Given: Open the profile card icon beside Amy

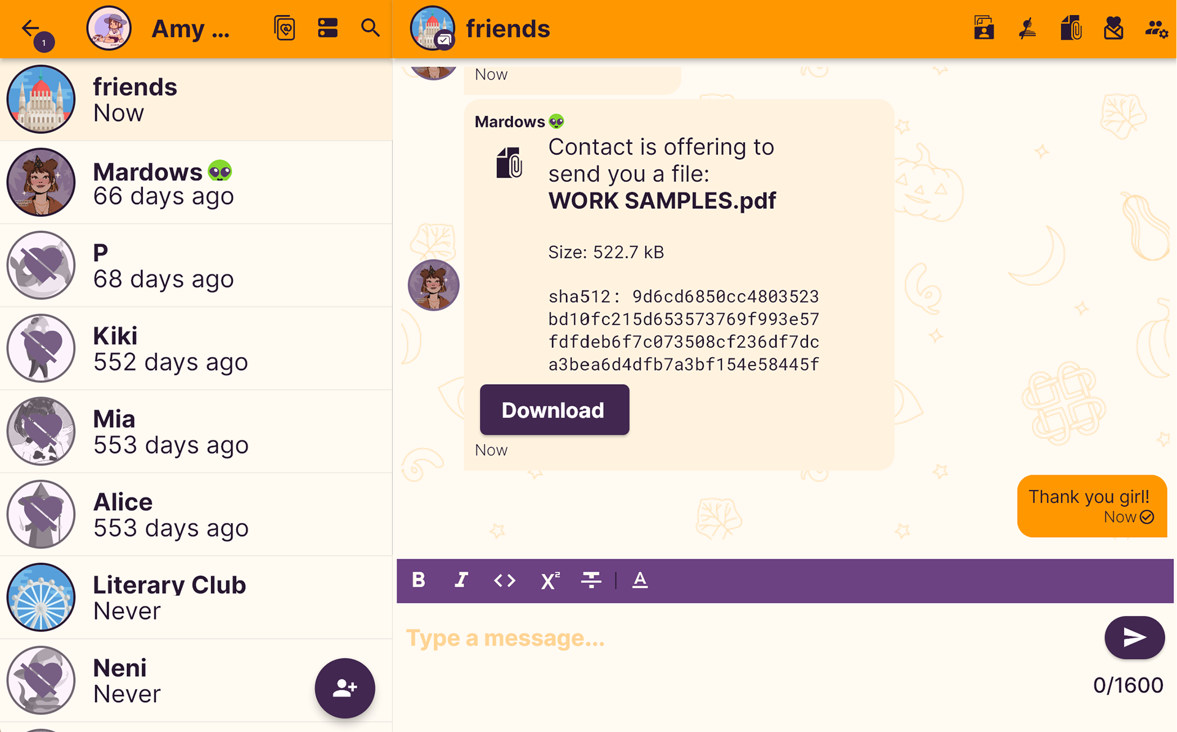Looking at the screenshot, I should 285,28.
